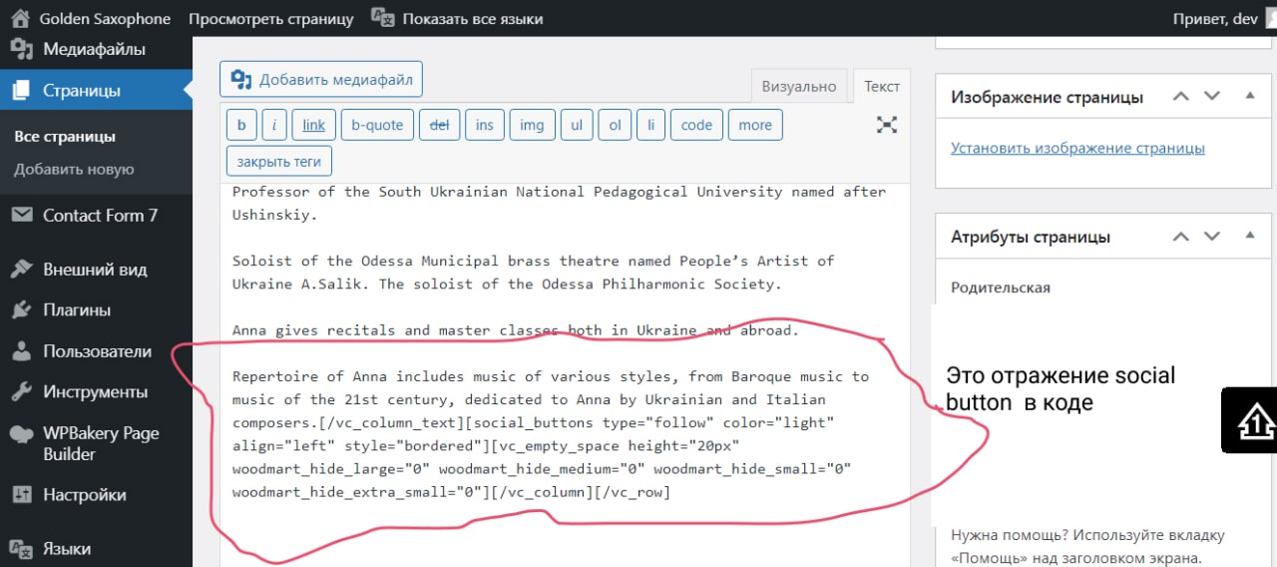Screen dimensions: 1277x567
Task: Insert 'more' tag button
Action: (x=755, y=125)
